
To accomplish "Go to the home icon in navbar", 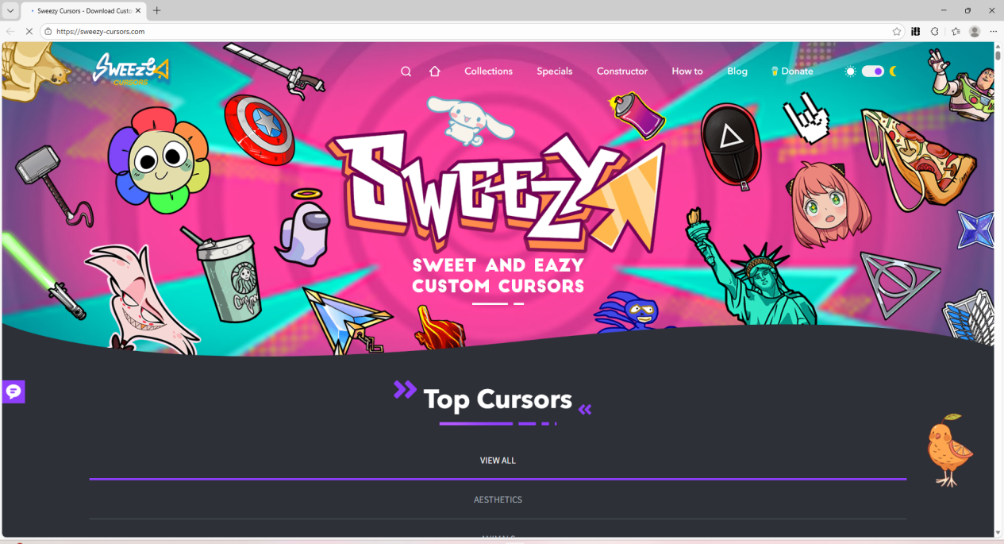I will tap(434, 71).
